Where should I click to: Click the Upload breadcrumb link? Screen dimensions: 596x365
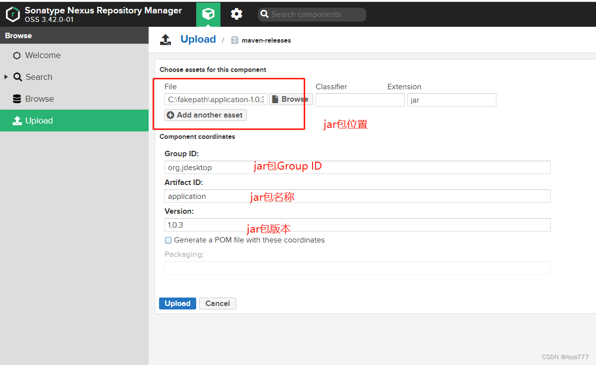198,40
